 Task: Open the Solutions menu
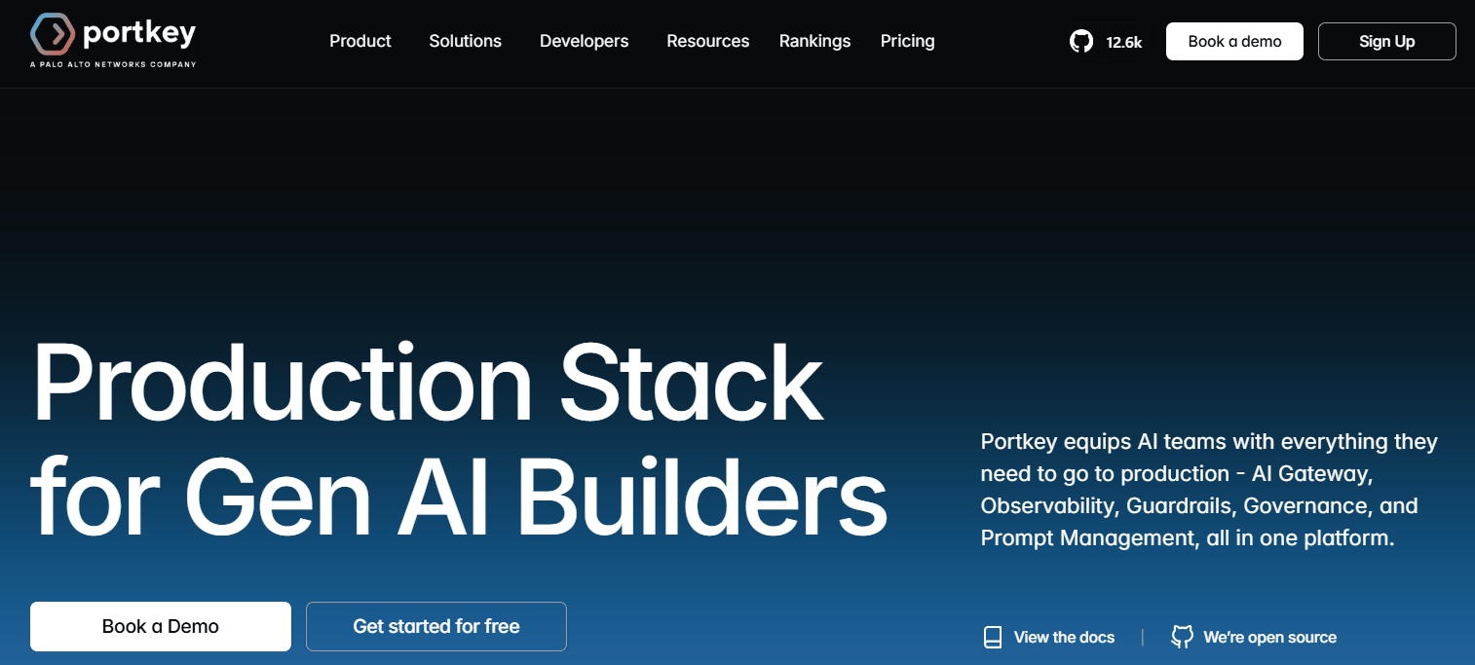click(465, 41)
